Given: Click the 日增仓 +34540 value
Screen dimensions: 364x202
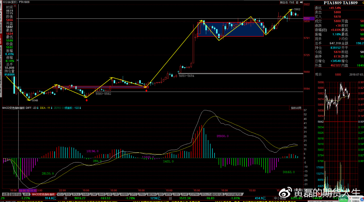Looking at the screenshot, I should tap(336, 61).
